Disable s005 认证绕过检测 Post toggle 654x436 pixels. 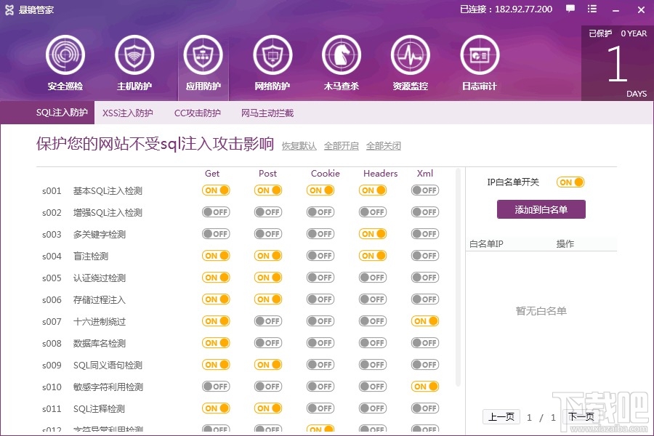coord(268,278)
